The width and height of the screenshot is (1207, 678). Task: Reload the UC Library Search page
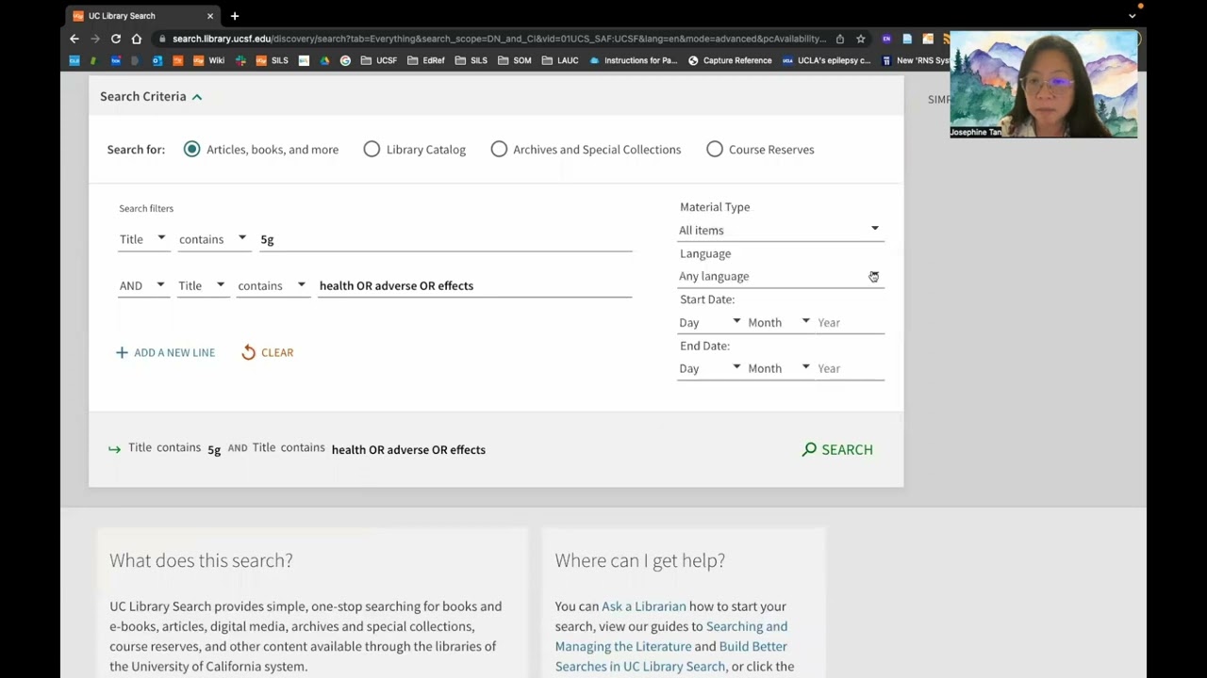[x=116, y=39]
